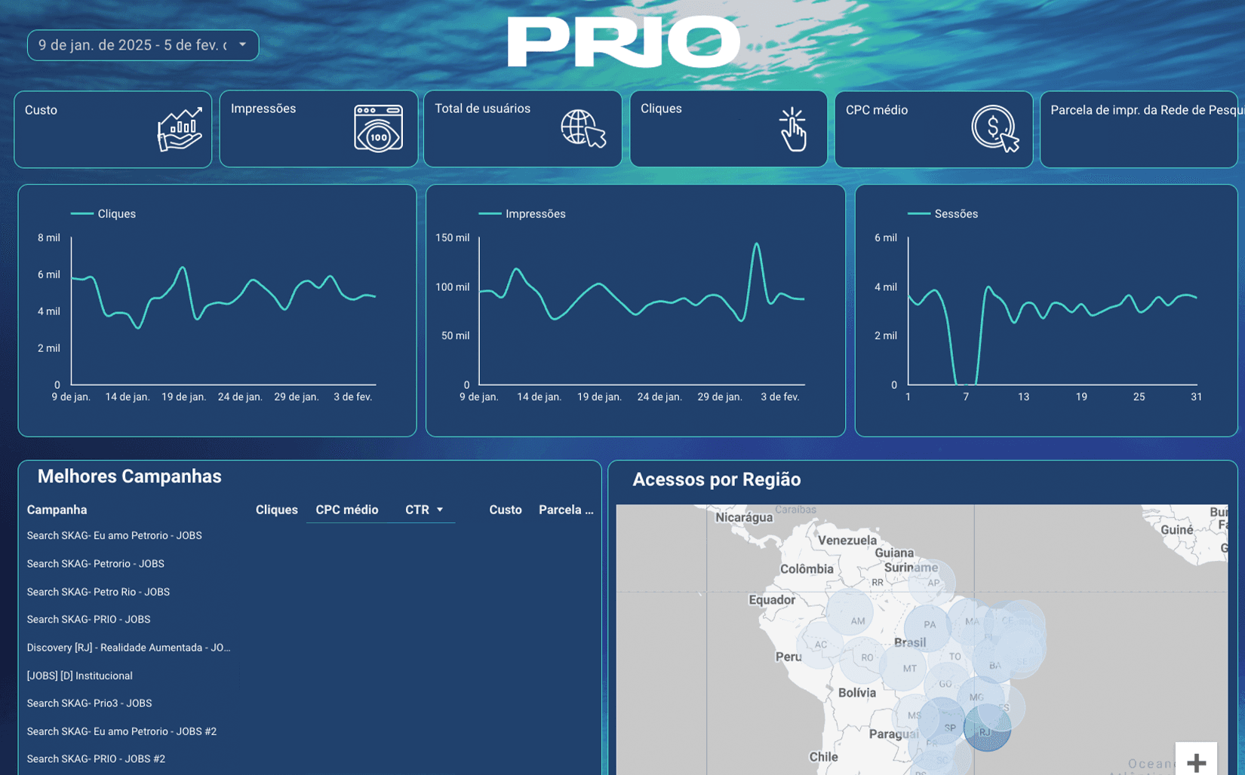Click the Custo growth chart icon
Viewport: 1245px width, 775px height.
click(180, 129)
